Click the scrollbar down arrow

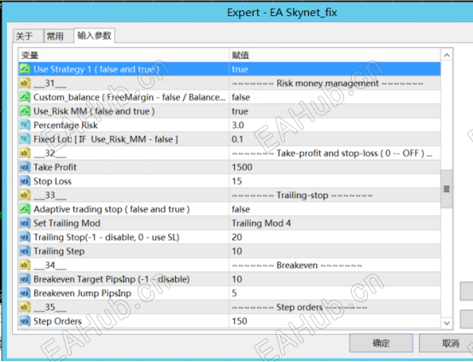pos(447,323)
